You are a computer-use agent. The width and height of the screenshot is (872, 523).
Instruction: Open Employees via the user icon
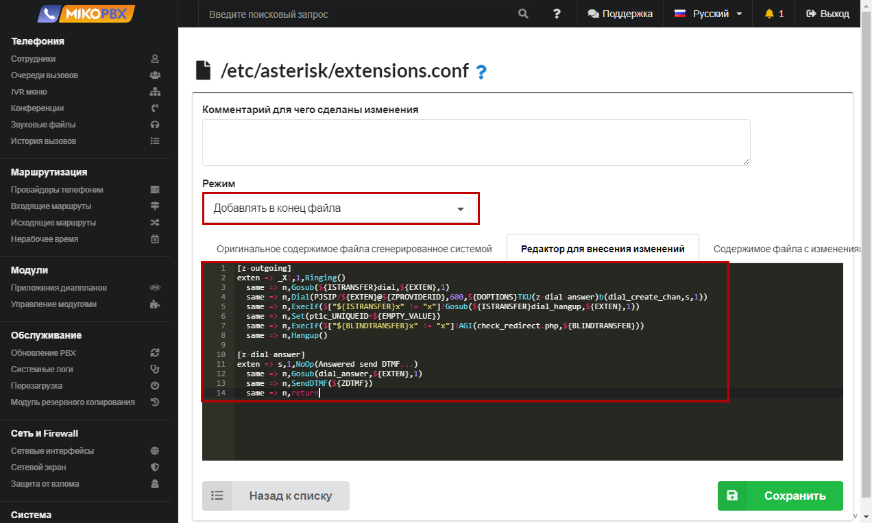(155, 59)
